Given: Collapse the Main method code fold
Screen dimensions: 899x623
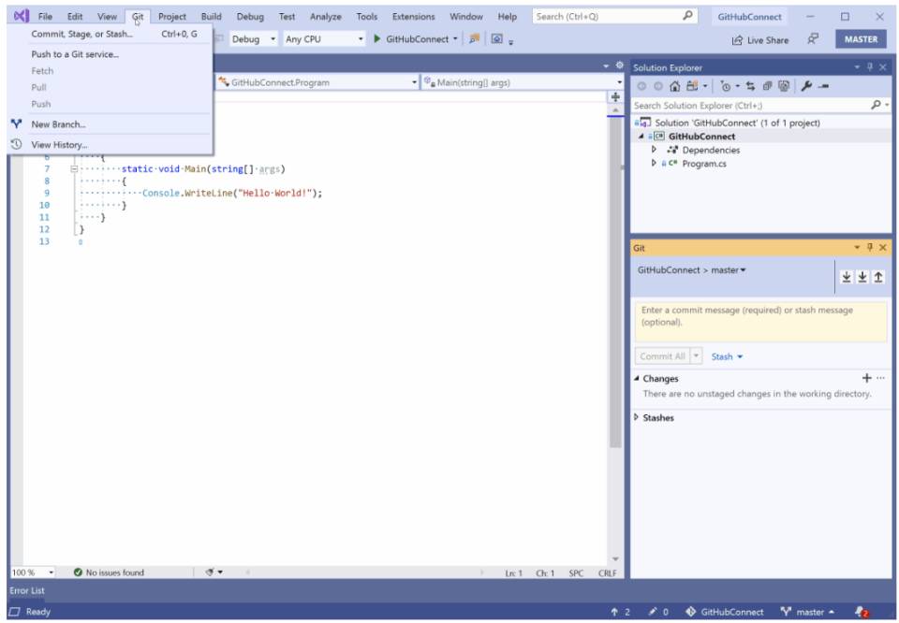Looking at the screenshot, I should click(74, 169).
